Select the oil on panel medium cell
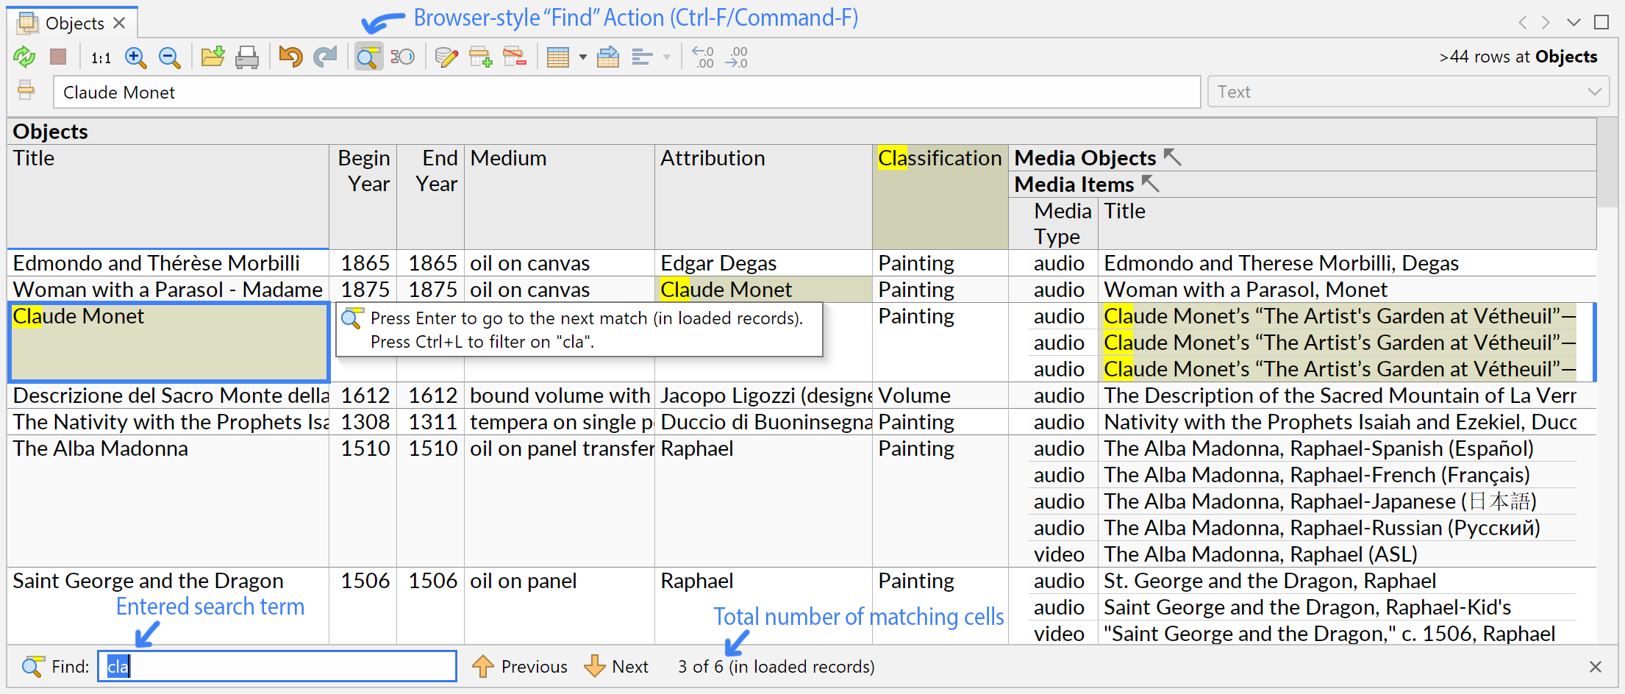The image size is (1625, 694). click(x=560, y=607)
